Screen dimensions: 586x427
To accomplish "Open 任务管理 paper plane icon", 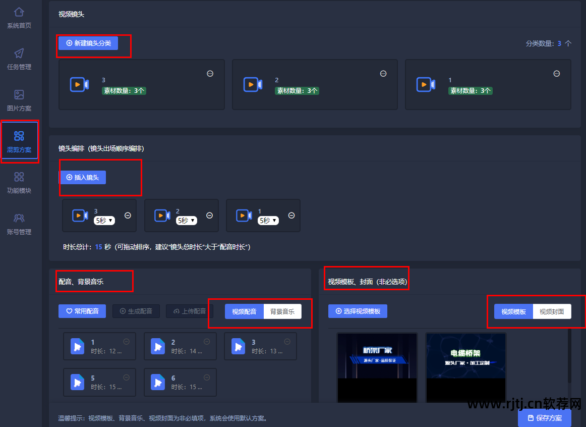I will click(x=19, y=54).
